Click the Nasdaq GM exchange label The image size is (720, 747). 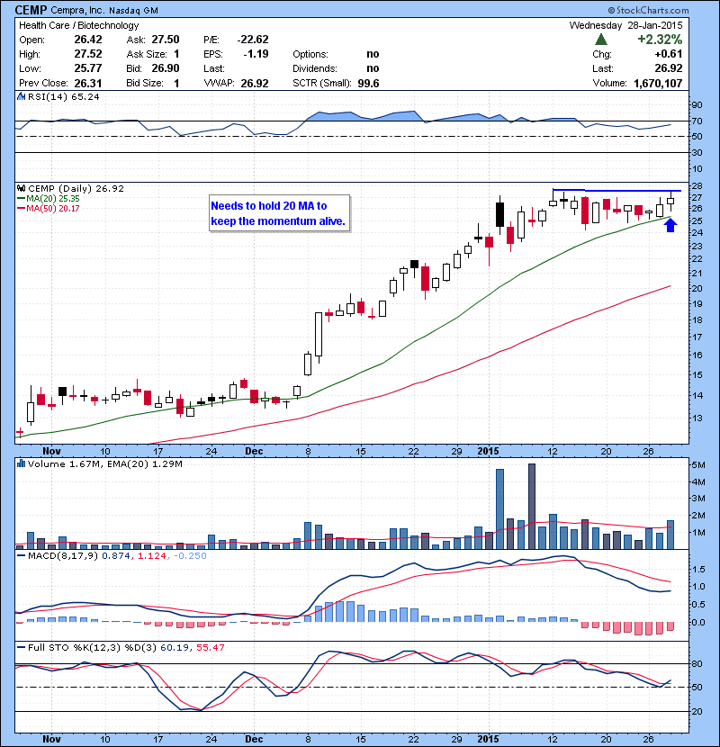(x=134, y=11)
